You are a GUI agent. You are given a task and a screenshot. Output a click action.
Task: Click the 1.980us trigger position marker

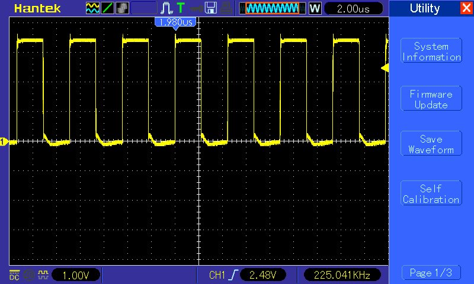[175, 23]
